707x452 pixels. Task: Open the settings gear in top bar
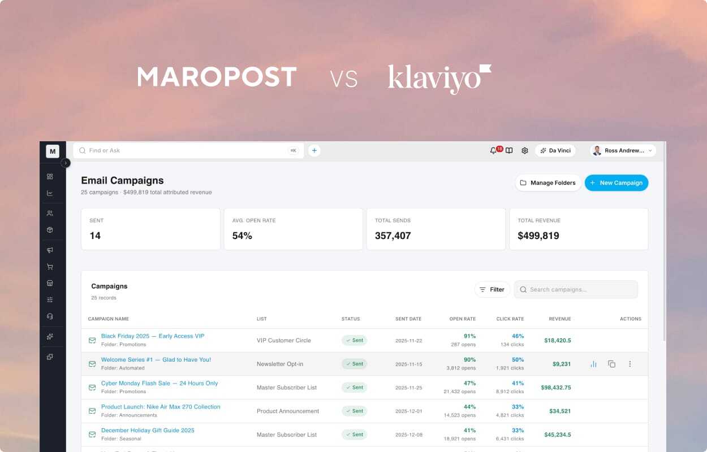(x=524, y=150)
